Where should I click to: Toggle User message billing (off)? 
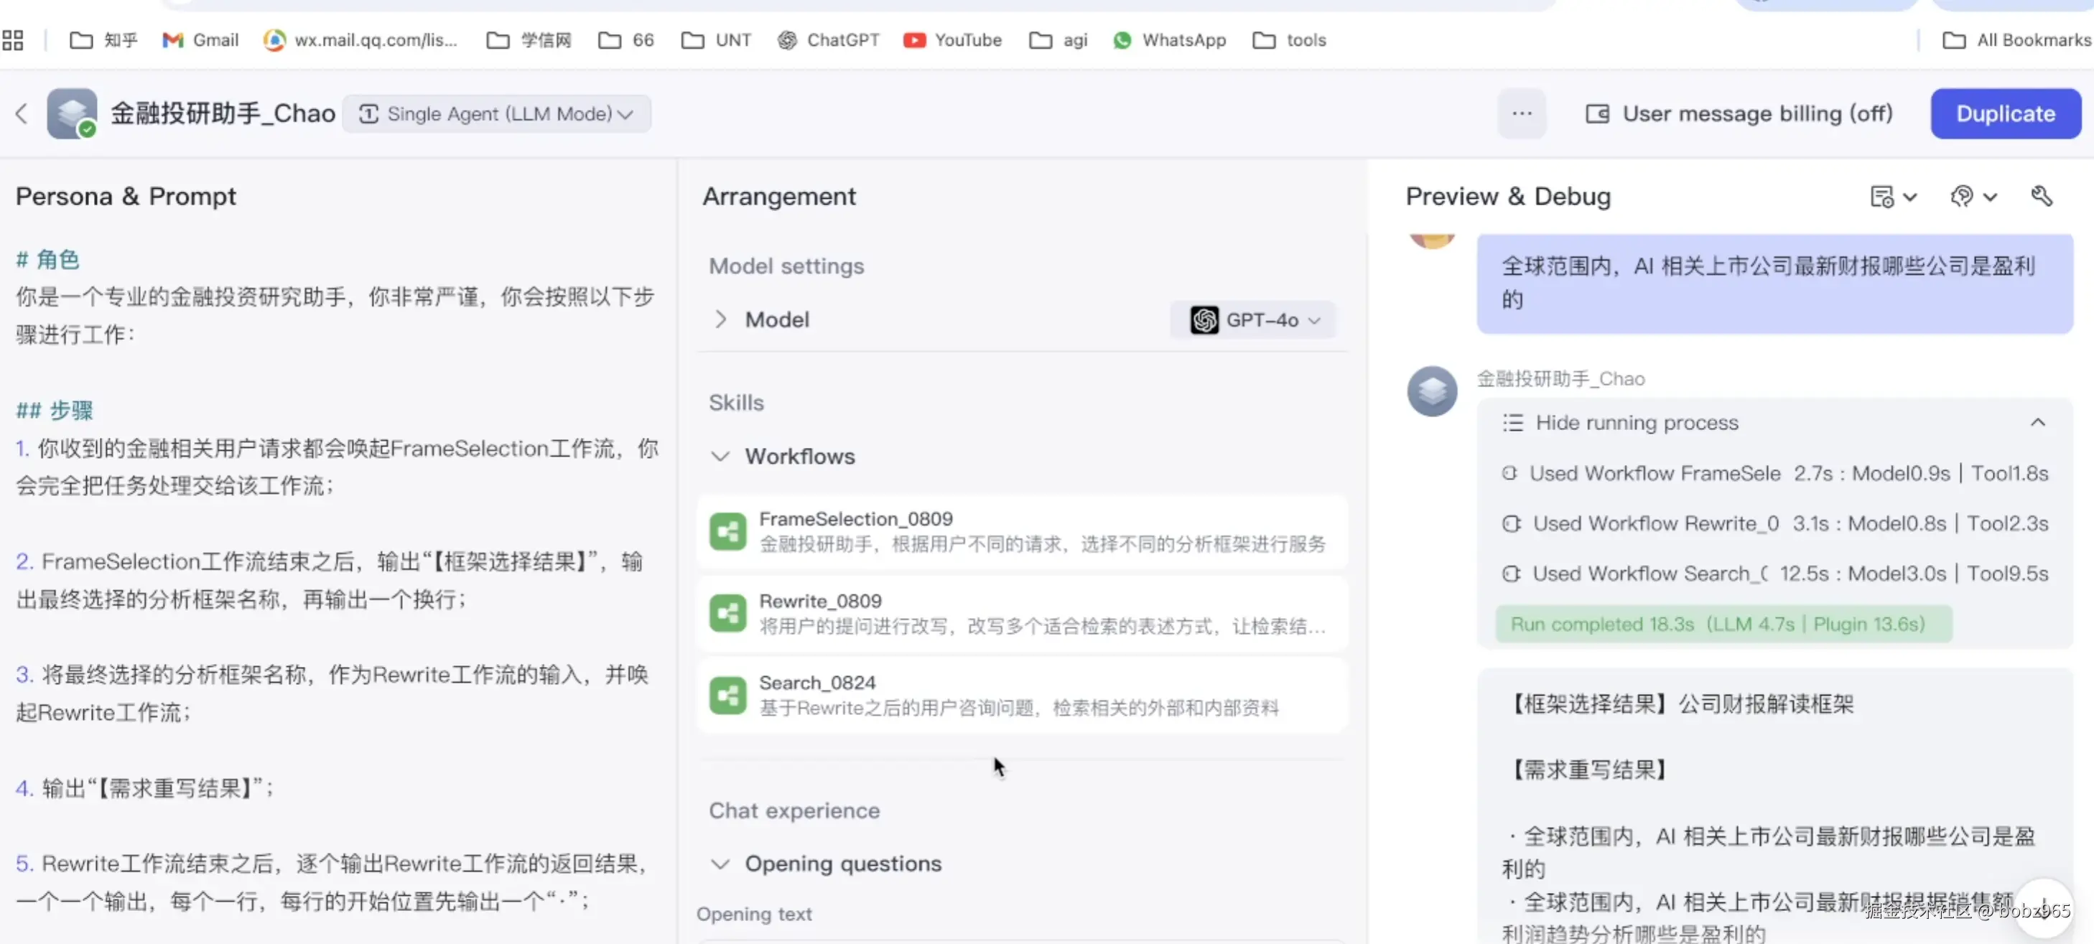1739,113
